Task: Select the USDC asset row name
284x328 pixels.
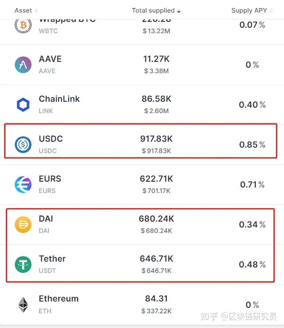Action: [x=51, y=139]
